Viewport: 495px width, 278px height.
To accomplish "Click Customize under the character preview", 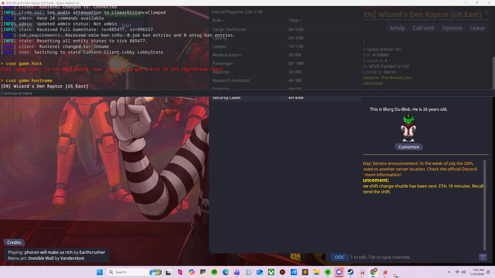I will (409, 147).
